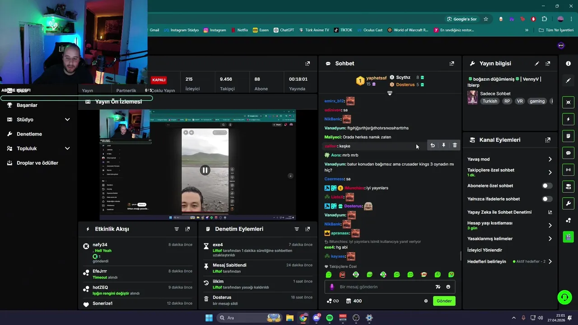Open filter options for Denetim Eylemleri
Image resolution: width=578 pixels, height=325 pixels.
click(x=297, y=229)
